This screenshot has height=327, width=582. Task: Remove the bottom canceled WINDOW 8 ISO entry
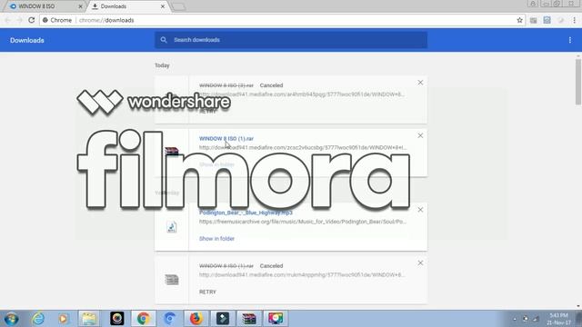click(x=420, y=263)
